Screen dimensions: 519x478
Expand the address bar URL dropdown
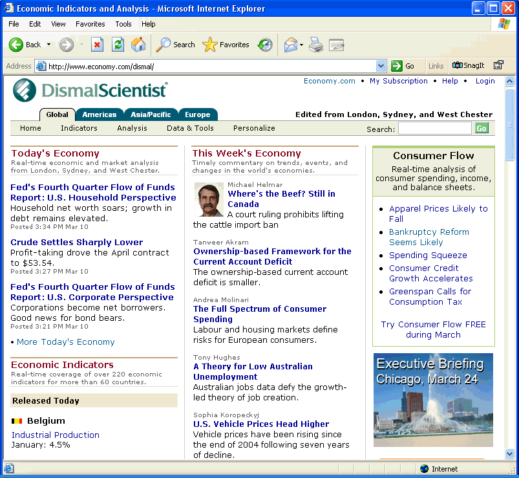381,66
